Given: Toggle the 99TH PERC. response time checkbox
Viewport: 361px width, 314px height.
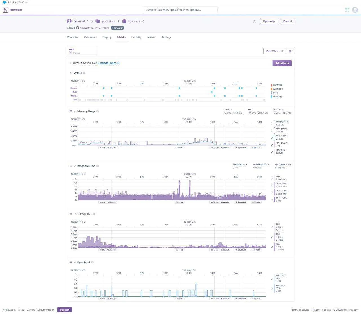Looking at the screenshot, I should [x=272, y=185].
